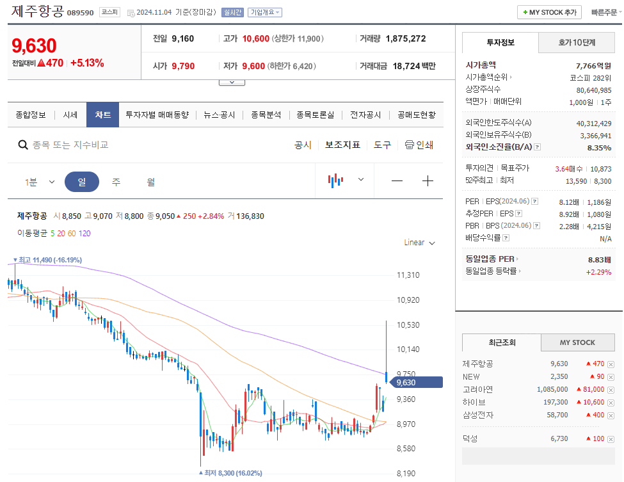Select the 주 weekly period
The width and height of the screenshot is (624, 482).
tap(116, 182)
